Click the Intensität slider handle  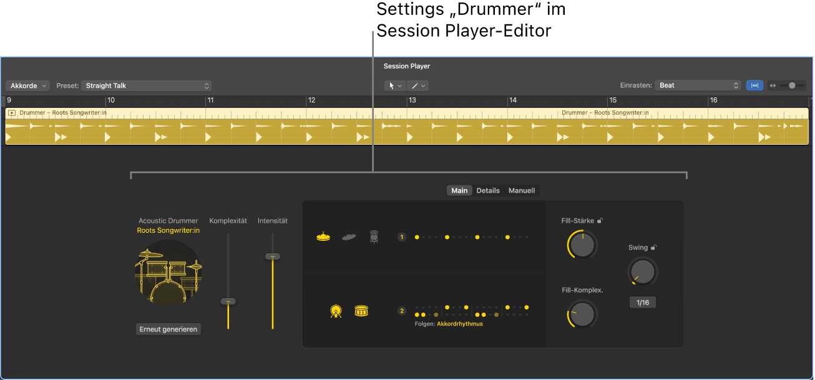click(x=273, y=256)
